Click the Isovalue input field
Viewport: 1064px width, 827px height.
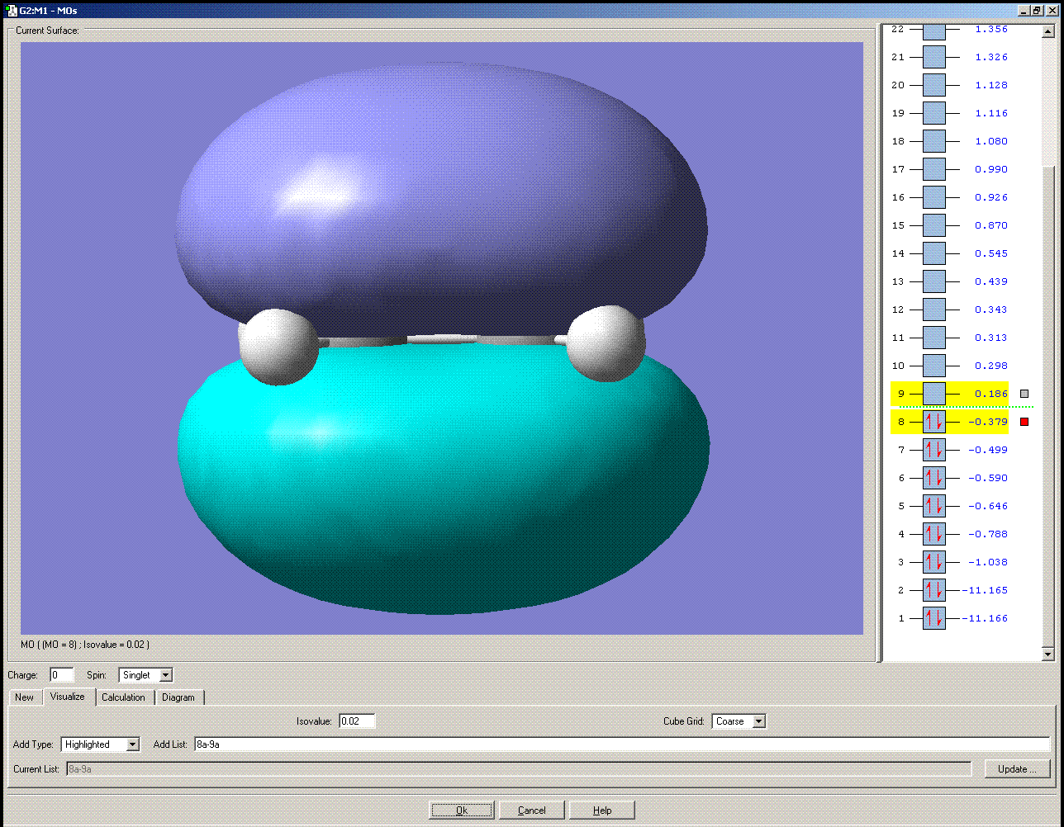(356, 721)
